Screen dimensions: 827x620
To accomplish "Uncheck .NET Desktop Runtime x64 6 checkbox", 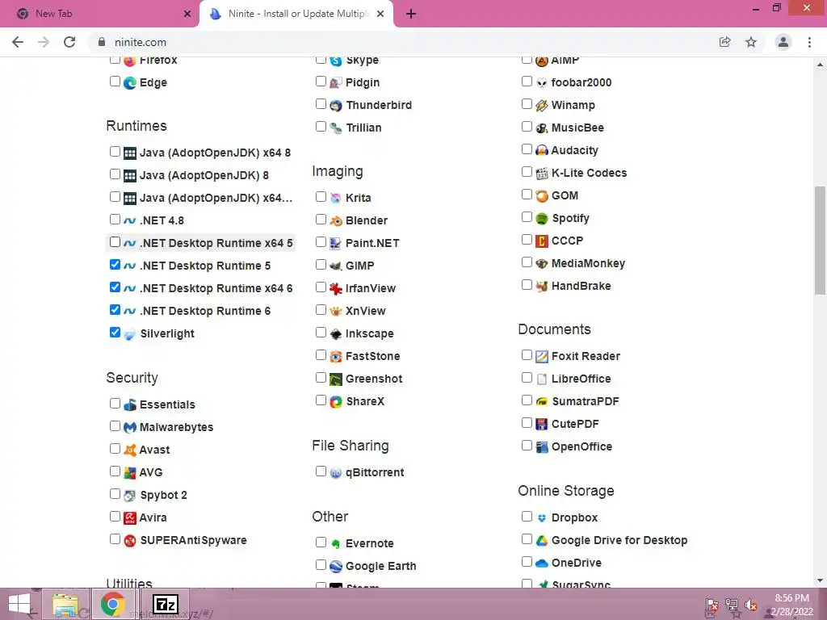I will coord(115,287).
